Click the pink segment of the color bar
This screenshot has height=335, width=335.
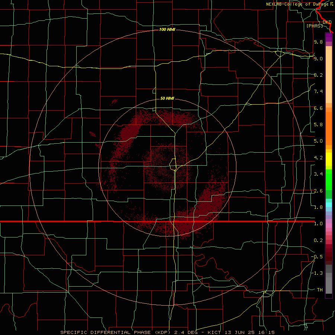pos(329,226)
